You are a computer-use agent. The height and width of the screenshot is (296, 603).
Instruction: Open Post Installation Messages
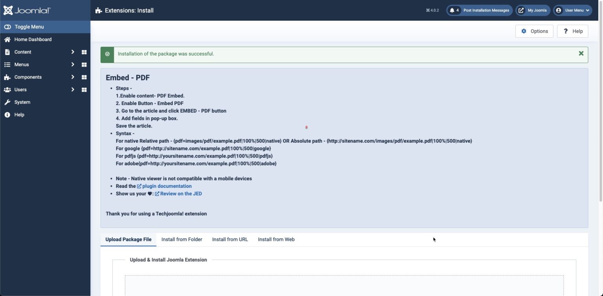[x=486, y=10]
